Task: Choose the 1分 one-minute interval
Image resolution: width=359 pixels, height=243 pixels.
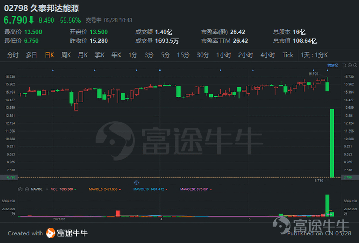Action: [x=133, y=55]
